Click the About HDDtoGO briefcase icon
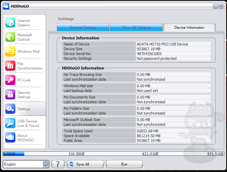The width and height of the screenshot is (227, 172). tap(10, 137)
